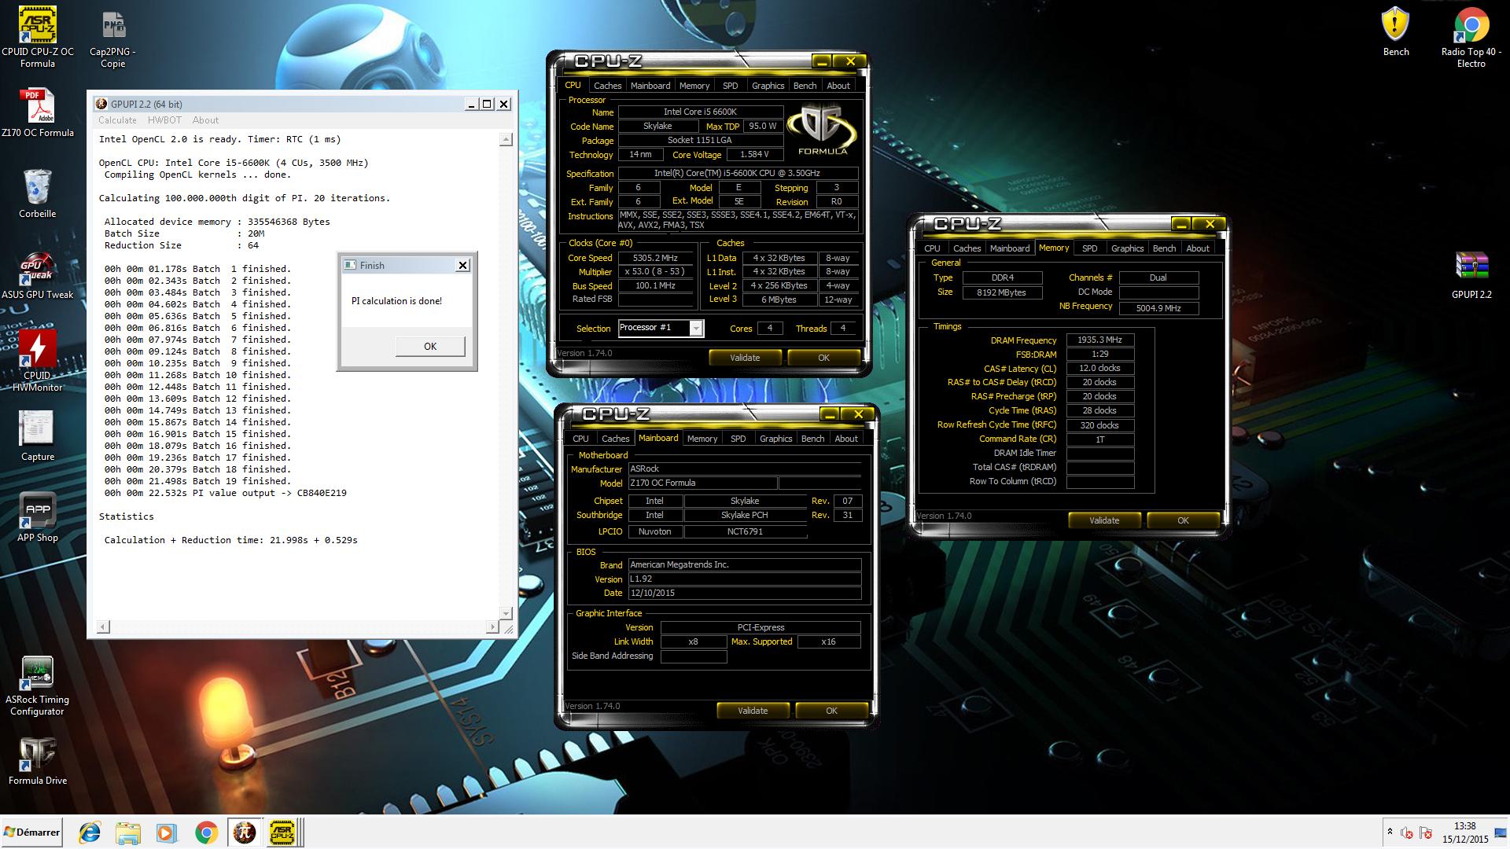Screen dimensions: 1510x849
Task: Switch to Graphics tab in top CPU-Z window
Action: click(x=768, y=86)
